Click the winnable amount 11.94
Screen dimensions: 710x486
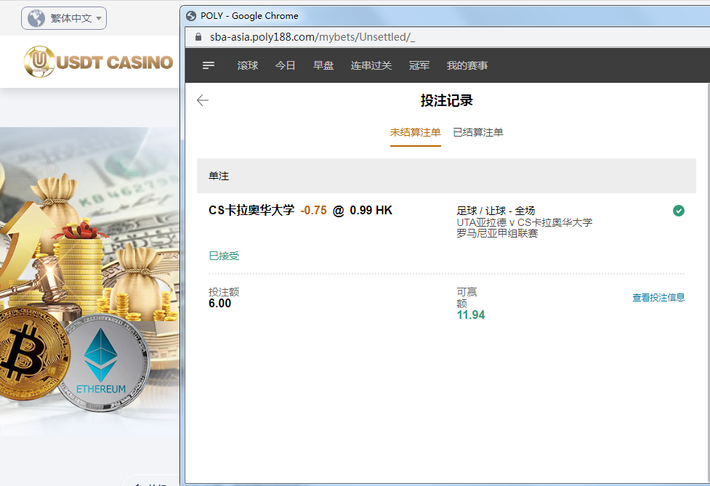[x=470, y=315]
